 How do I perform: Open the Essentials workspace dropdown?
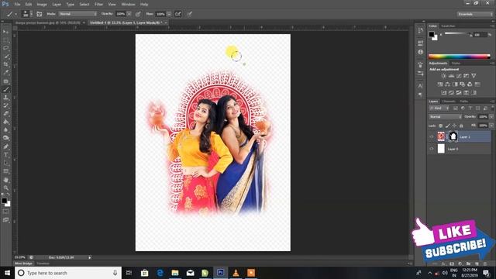(475, 14)
